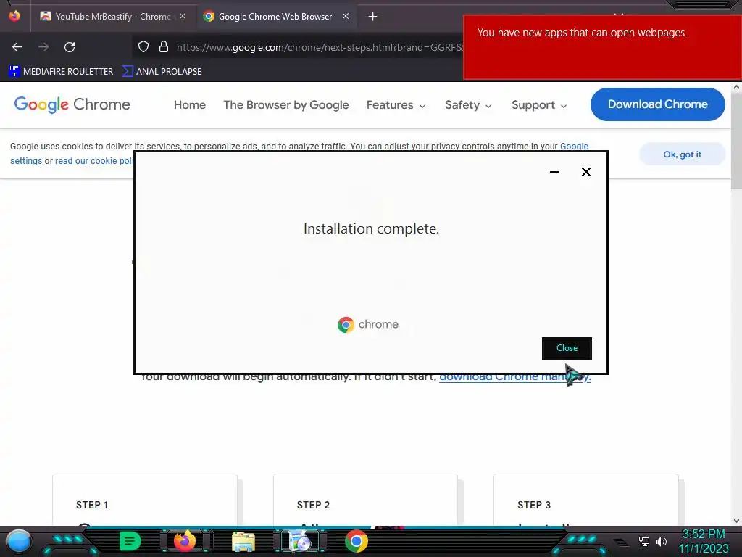
Task: Click the page scrollbar down arrow
Action: [736, 521]
